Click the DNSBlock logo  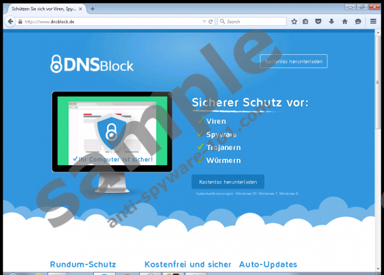(92, 64)
